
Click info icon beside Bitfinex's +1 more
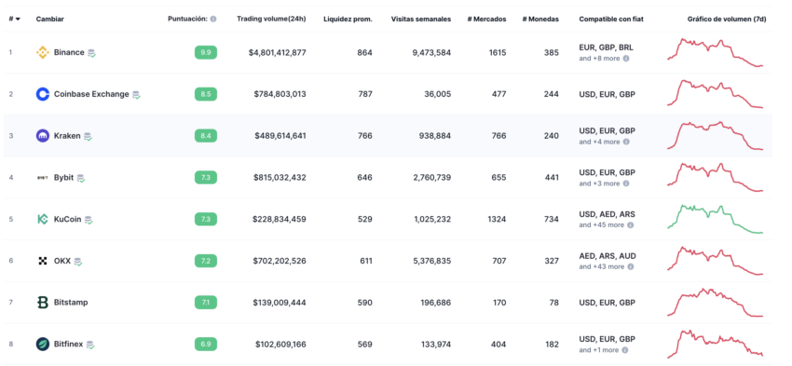tap(625, 350)
